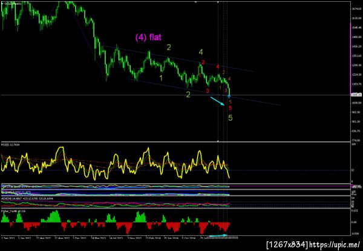Select the Fisher indicator label
The width and height of the screenshot is (363, 251).
pyautogui.click(x=13, y=211)
